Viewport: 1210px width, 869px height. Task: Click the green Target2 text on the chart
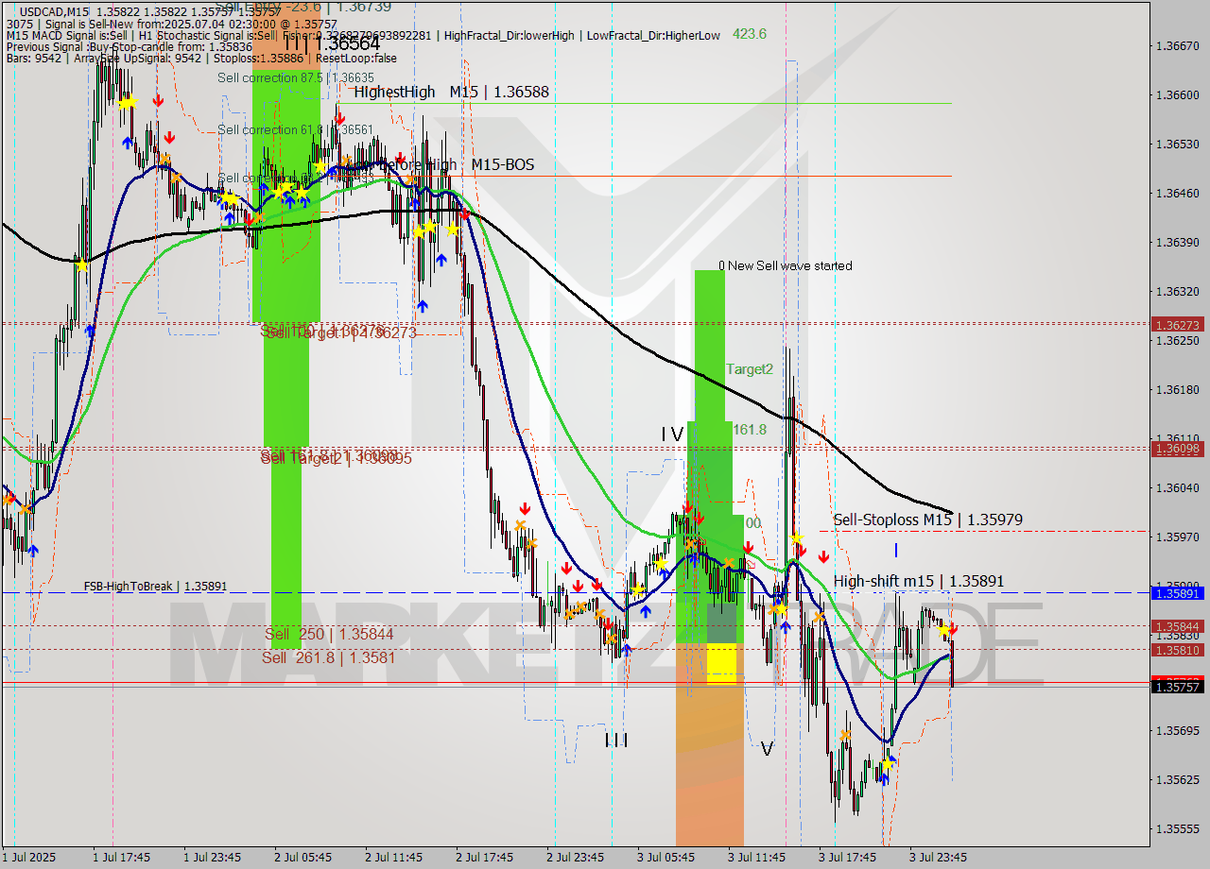(x=750, y=369)
